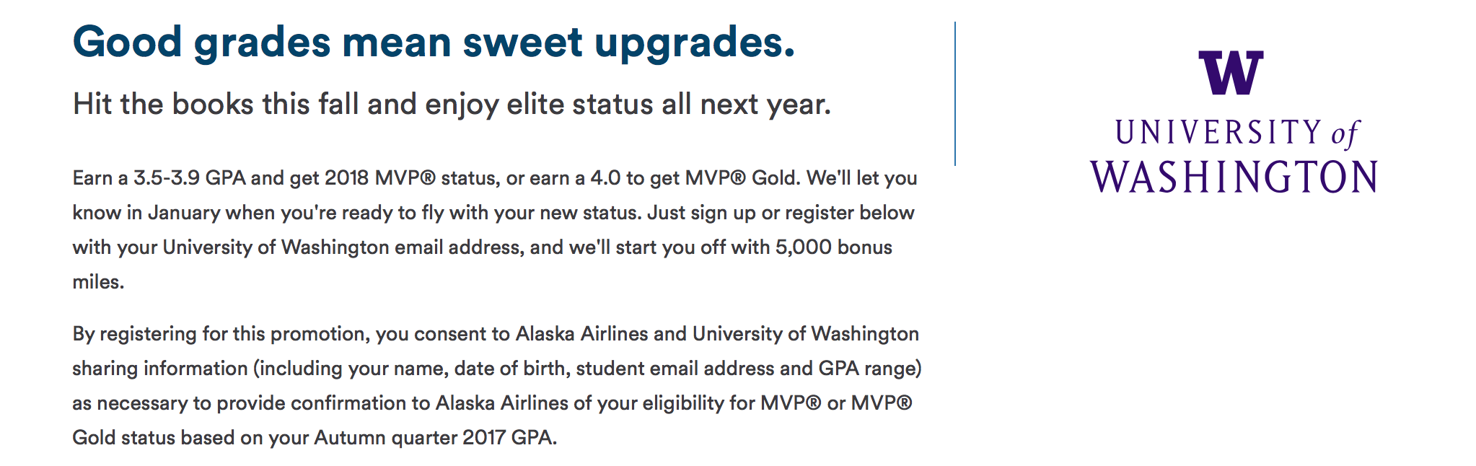The height and width of the screenshot is (466, 1476).
Task: Click the '5,000 bonus' text
Action: pyautogui.click(x=834, y=247)
